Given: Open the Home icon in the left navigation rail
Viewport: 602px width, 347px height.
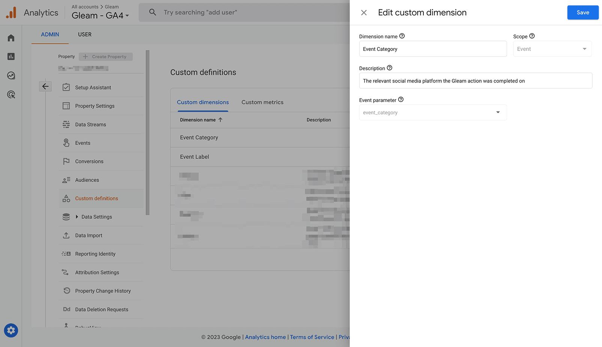Looking at the screenshot, I should 11,37.
